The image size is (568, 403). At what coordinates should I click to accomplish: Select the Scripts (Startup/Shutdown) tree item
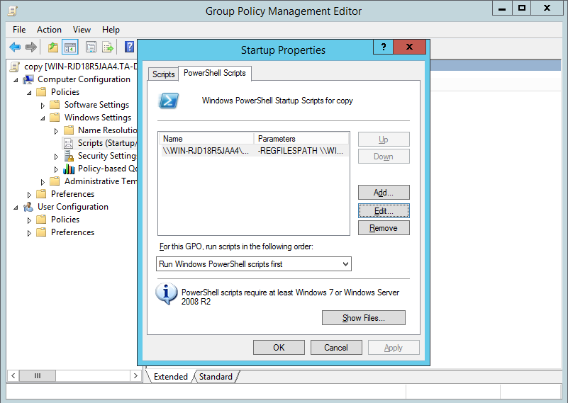tap(106, 143)
